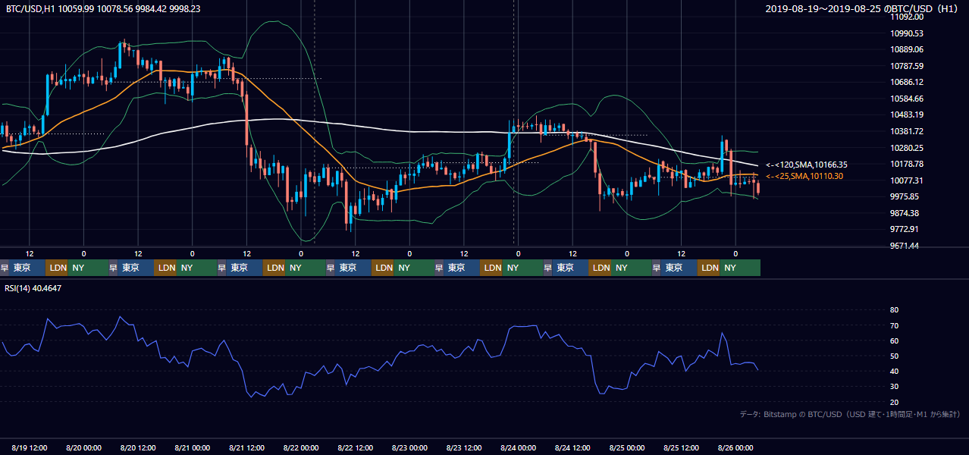Select the 8/24 12:00 date label

coord(573,448)
